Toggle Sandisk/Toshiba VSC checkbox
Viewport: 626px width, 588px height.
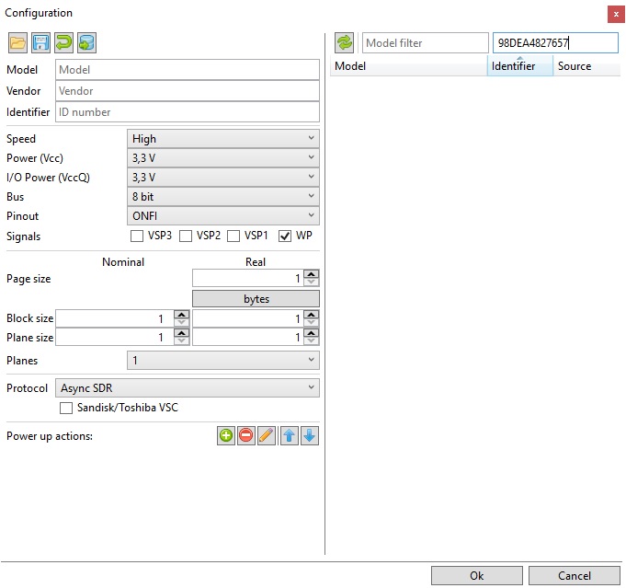66,408
